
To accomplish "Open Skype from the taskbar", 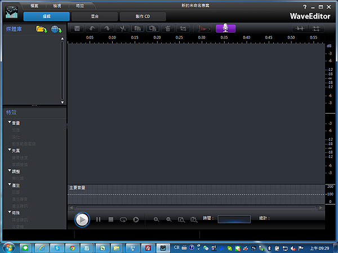I will (57, 249).
